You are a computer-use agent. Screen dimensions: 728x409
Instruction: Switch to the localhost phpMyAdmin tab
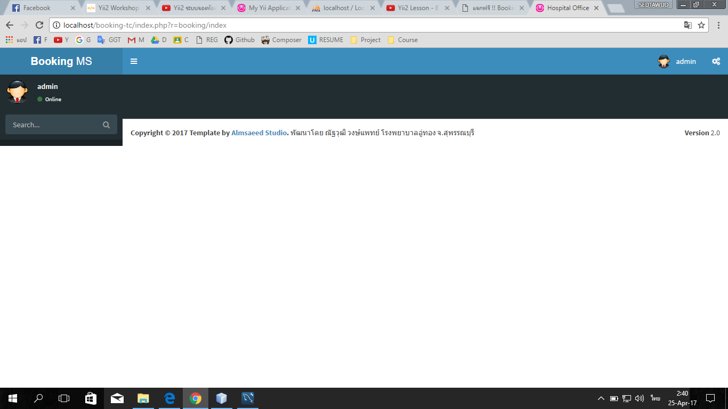coord(343,8)
